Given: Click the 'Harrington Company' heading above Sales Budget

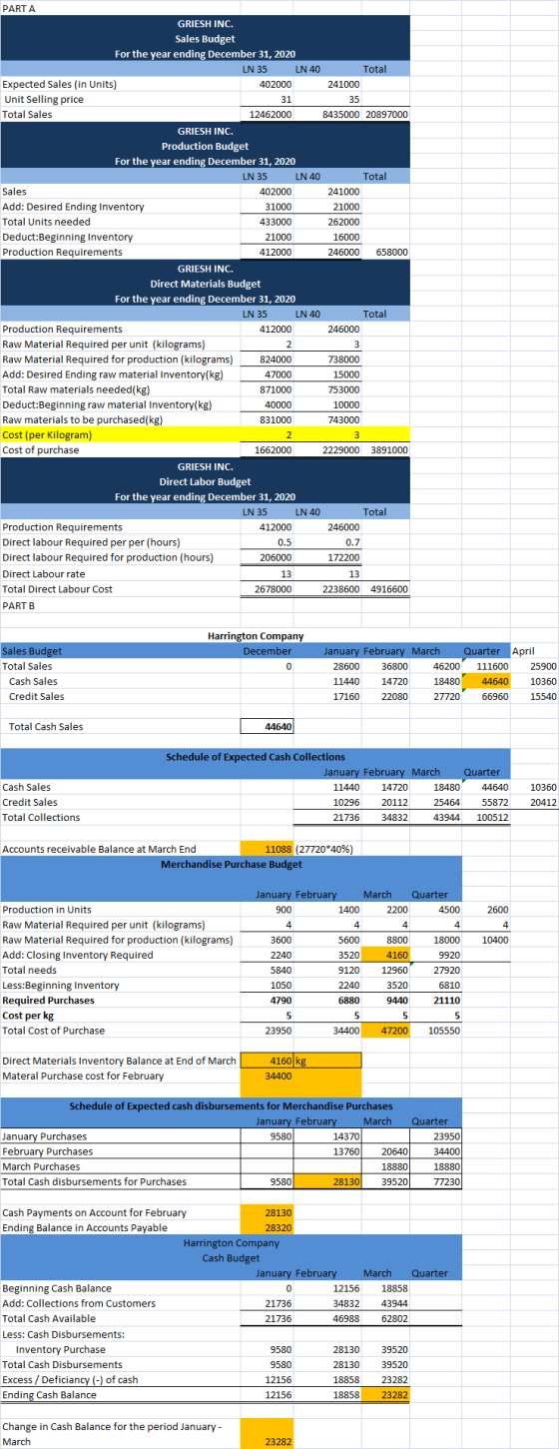Looking at the screenshot, I should point(254,635).
